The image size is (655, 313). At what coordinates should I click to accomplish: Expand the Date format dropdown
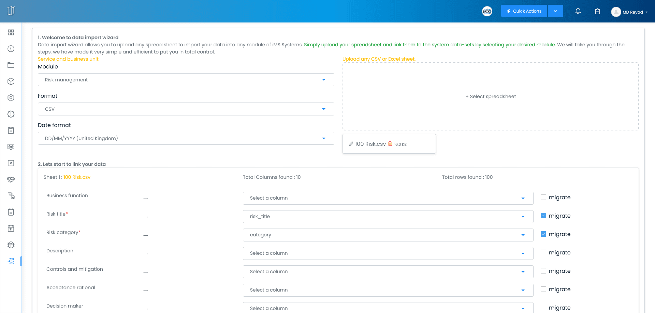point(186,138)
